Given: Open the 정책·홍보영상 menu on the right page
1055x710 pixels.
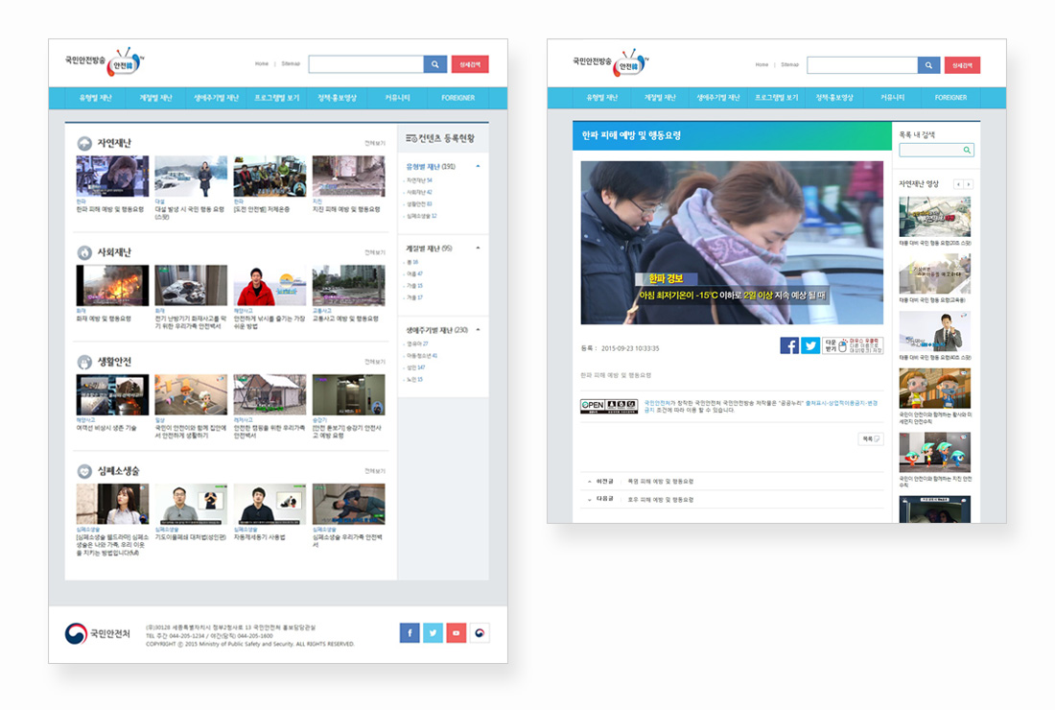Looking at the screenshot, I should 834,98.
